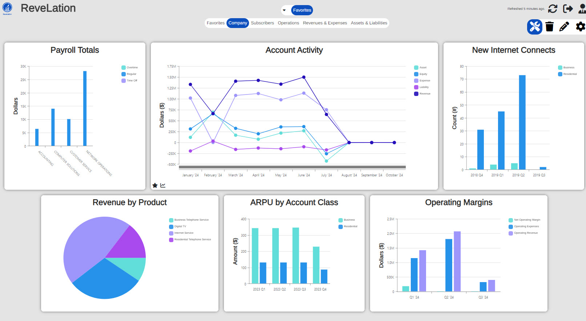Open the settings gear icon
The width and height of the screenshot is (586, 321).
coord(581,27)
